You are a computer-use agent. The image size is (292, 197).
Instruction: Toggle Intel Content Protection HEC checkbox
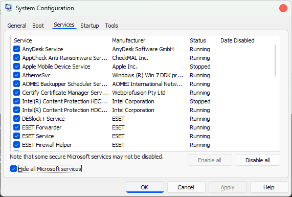pyautogui.click(x=16, y=101)
